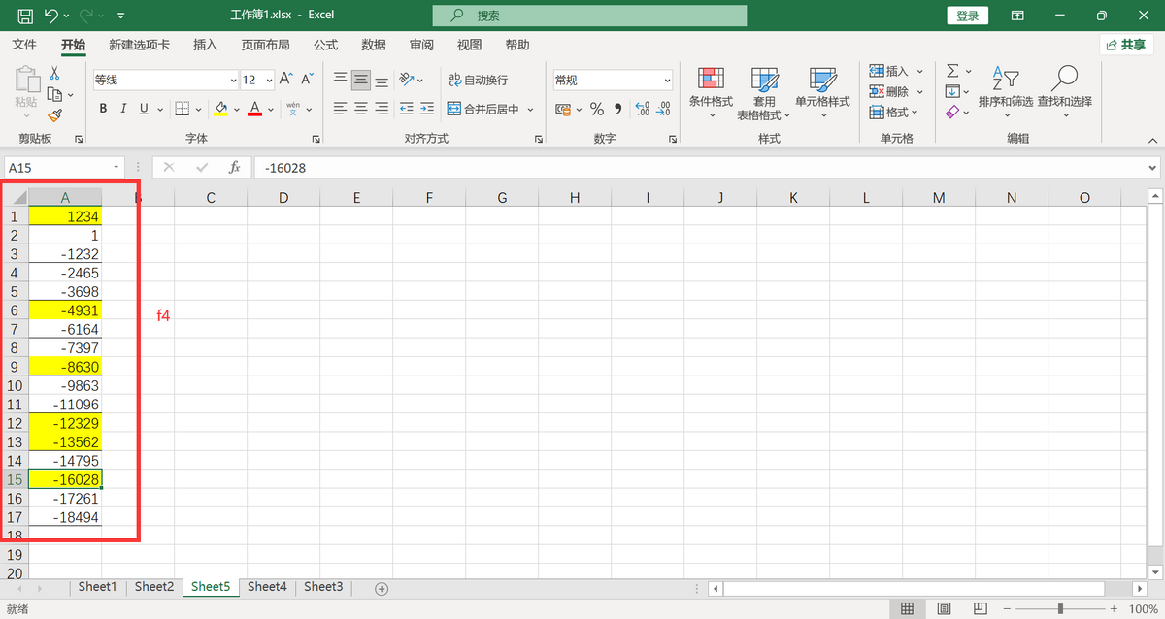Decrease font size with smaller A icon
The width and height of the screenshot is (1165, 619).
[308, 80]
